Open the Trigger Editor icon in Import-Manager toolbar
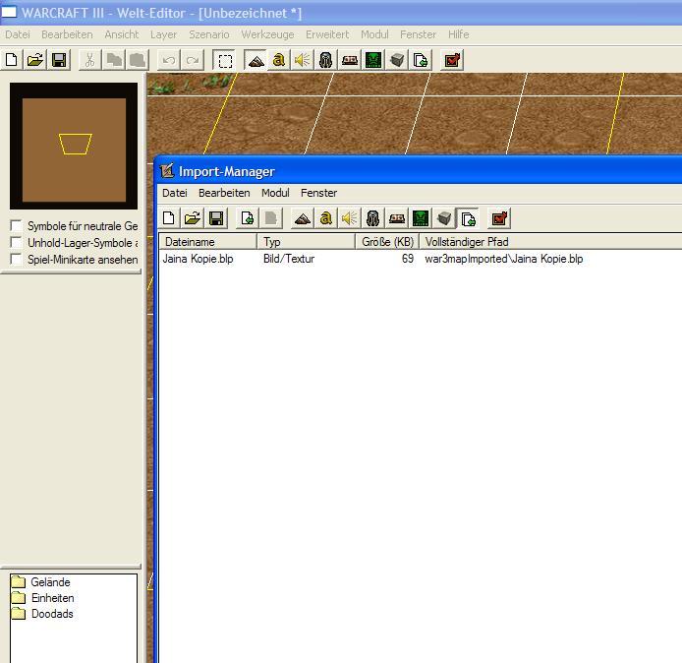Screen dimensions: 682x663 (x=326, y=218)
